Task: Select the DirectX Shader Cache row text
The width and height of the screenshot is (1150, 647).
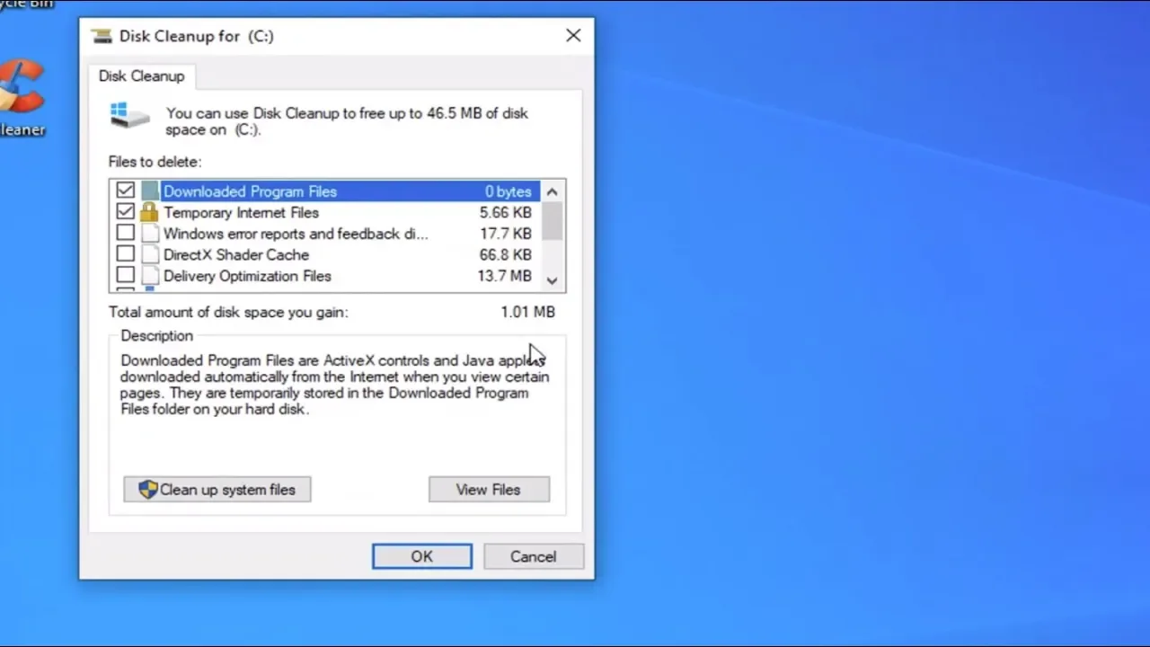Action: [236, 255]
